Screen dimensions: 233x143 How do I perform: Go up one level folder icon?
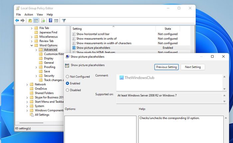click(x=30, y=21)
